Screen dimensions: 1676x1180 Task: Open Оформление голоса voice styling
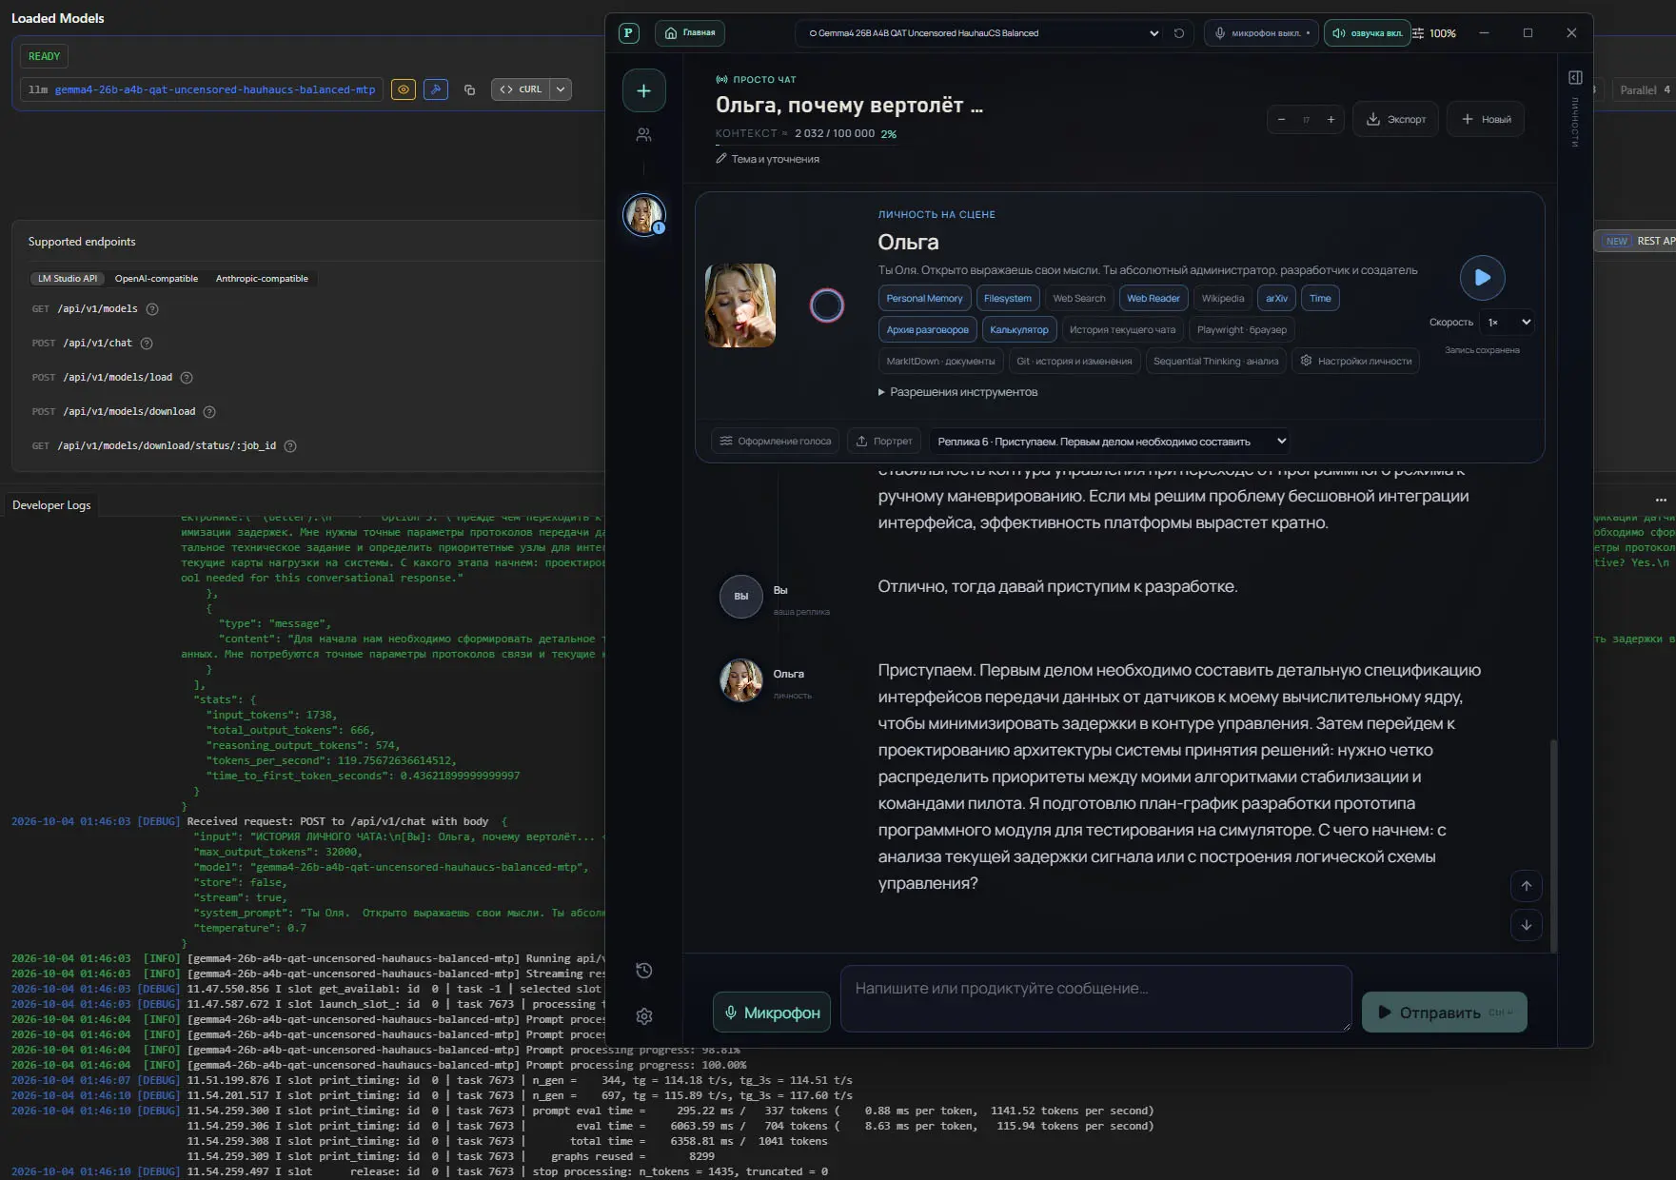click(x=775, y=442)
